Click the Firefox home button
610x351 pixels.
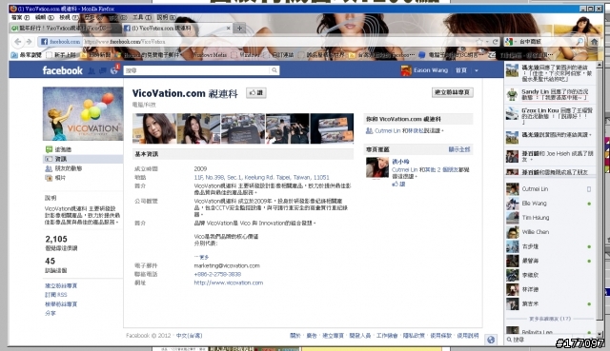click(x=594, y=41)
